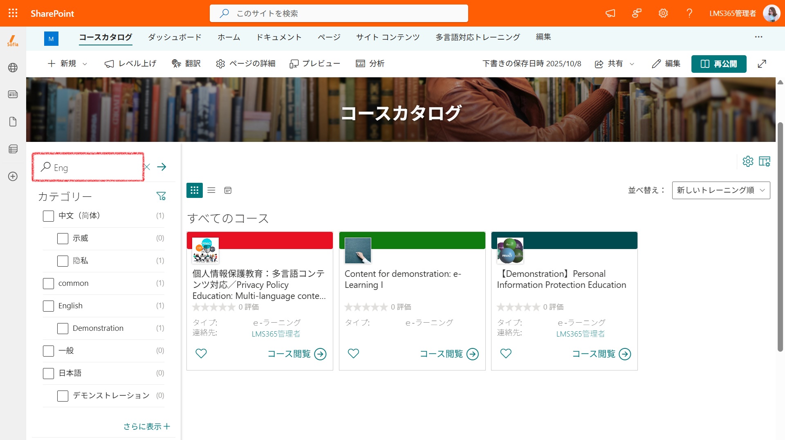The width and height of the screenshot is (785, 440).
Task: Expand page to full screen
Action: click(x=762, y=64)
